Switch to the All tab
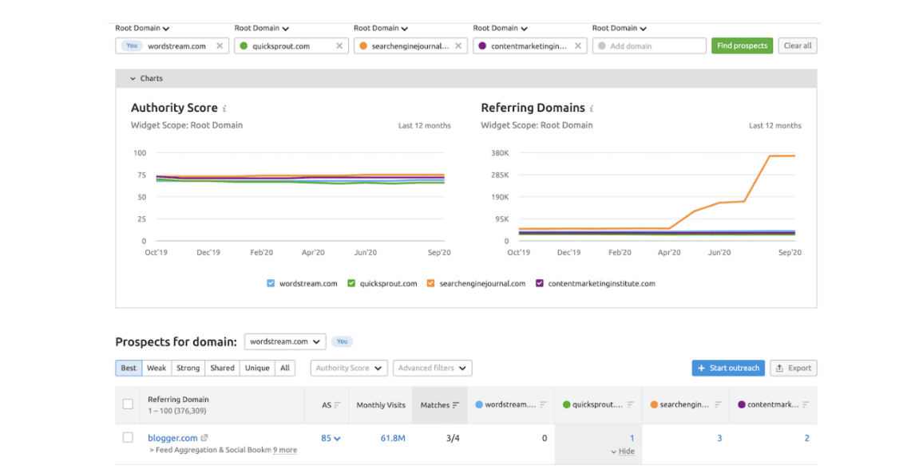This screenshot has width=907, height=473. point(285,368)
